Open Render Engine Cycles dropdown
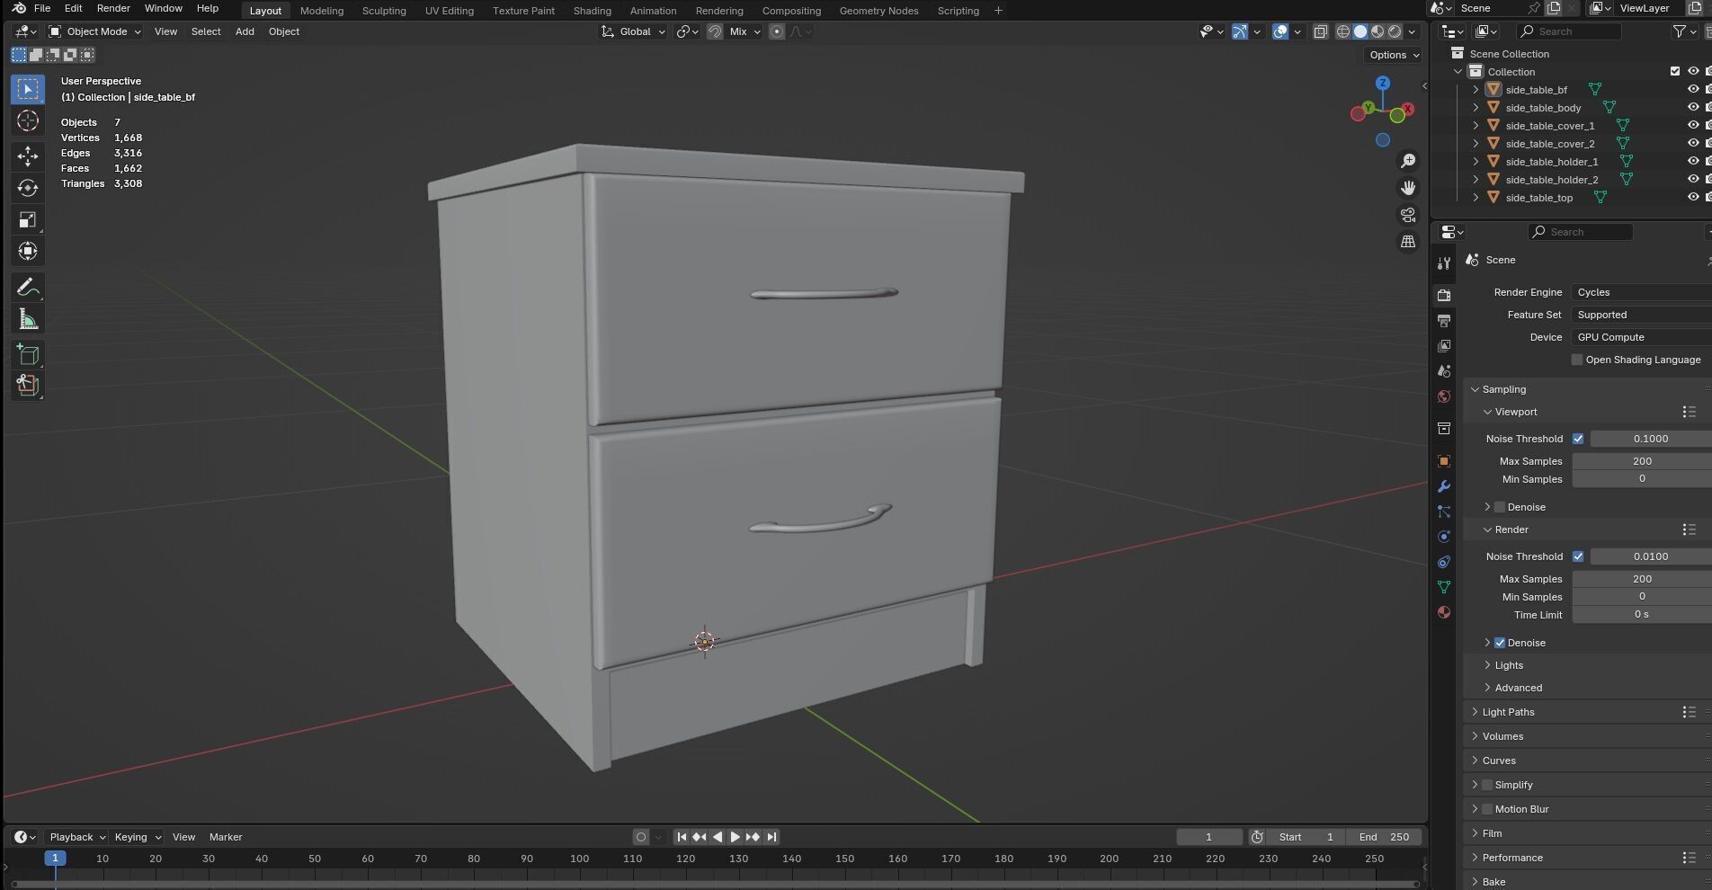This screenshot has width=1712, height=890. pos(1641,292)
